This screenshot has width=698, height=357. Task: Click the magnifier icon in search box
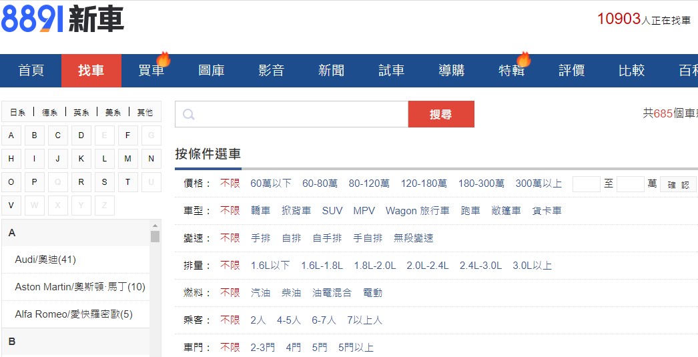pyautogui.click(x=189, y=115)
